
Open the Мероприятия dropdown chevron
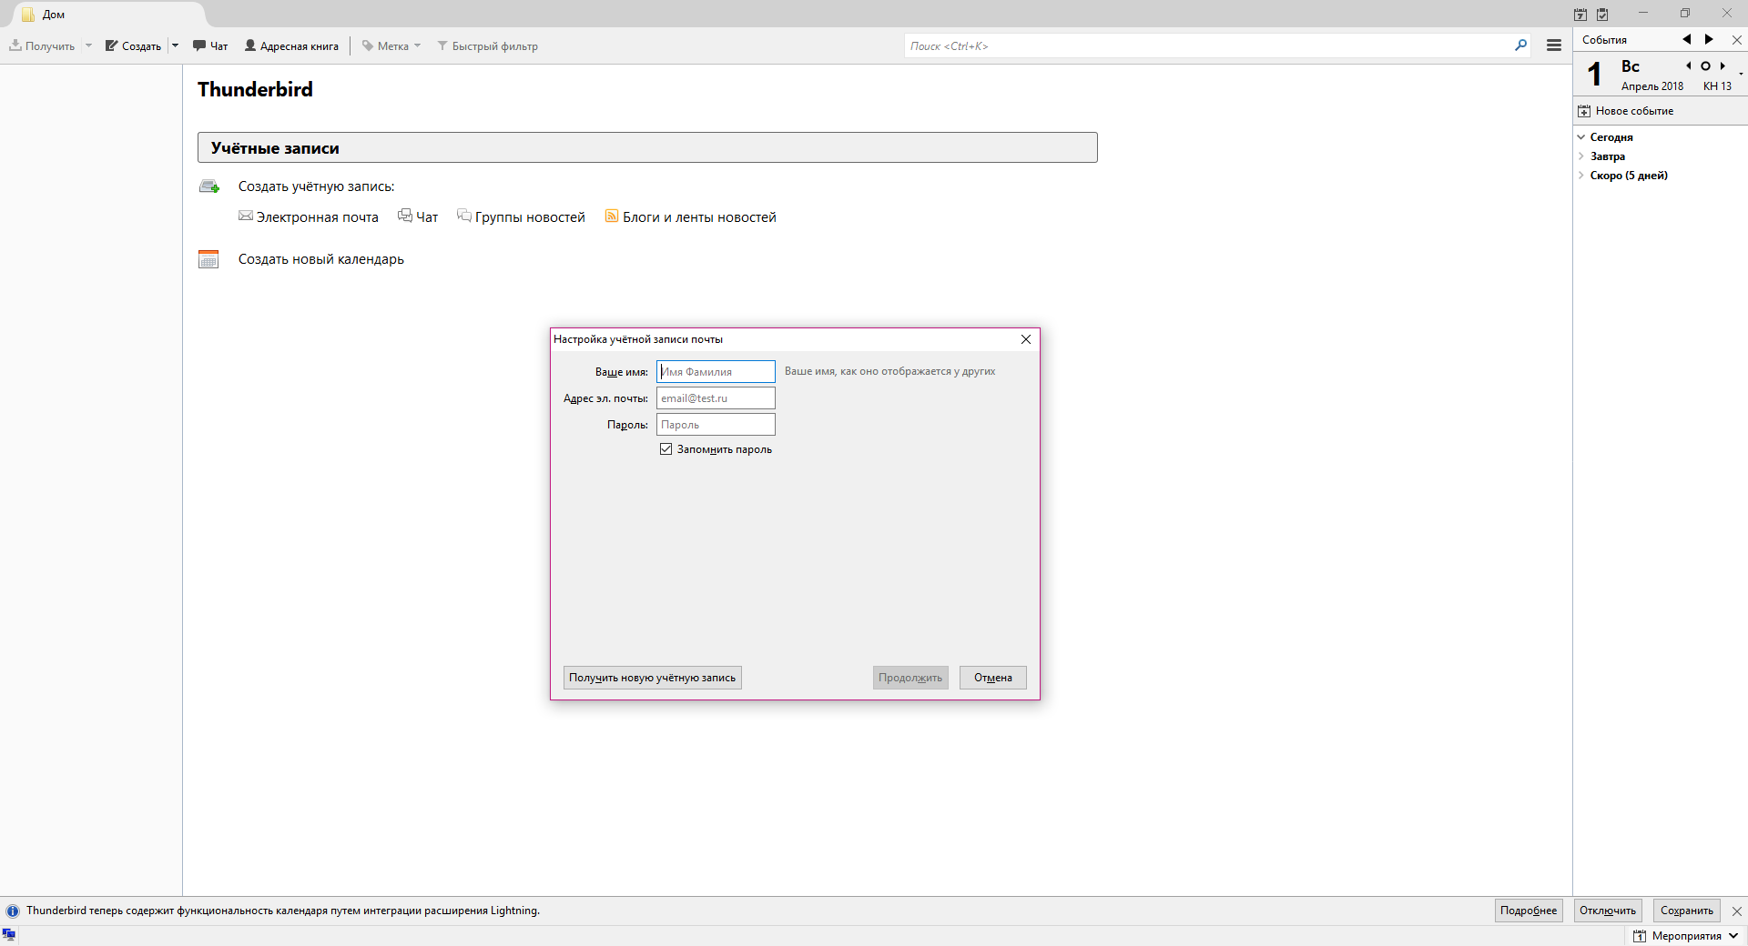[1733, 936]
